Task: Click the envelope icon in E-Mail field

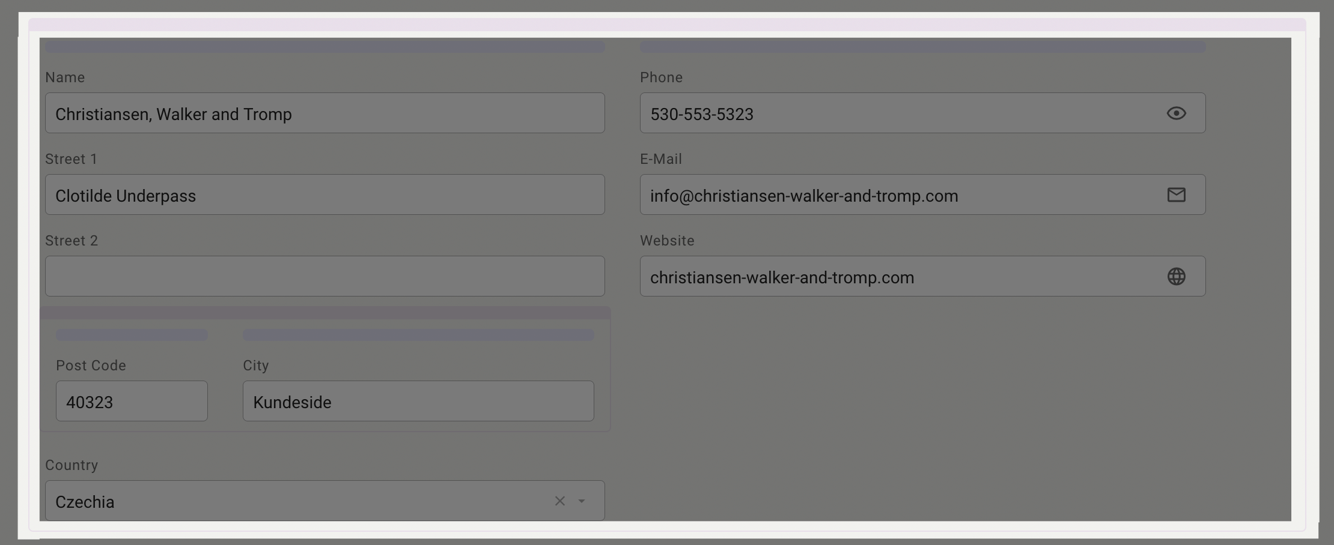Action: tap(1176, 195)
